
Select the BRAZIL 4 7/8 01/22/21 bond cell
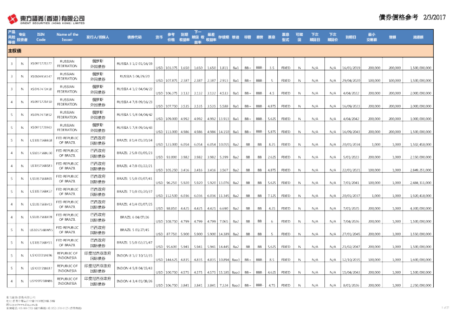(135, 166)
